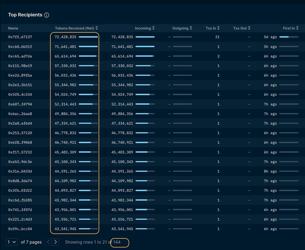
Task: Sort by Txs Out column arrows
Action: (x=249, y=28)
